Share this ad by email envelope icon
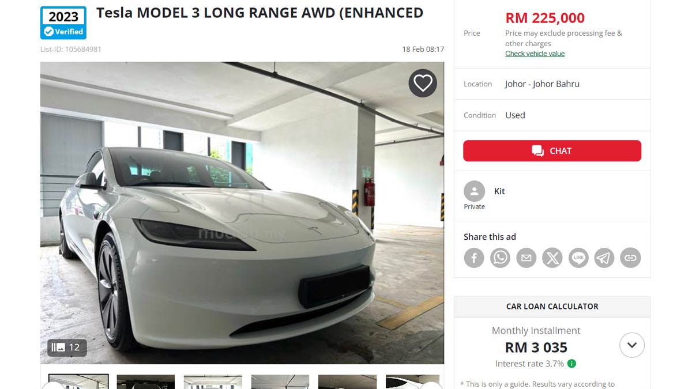The image size is (692, 389). 526,258
